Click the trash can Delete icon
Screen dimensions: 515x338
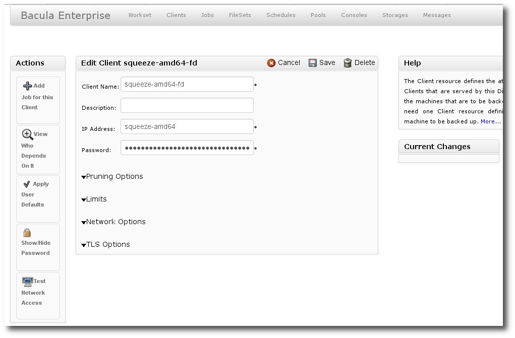click(348, 63)
